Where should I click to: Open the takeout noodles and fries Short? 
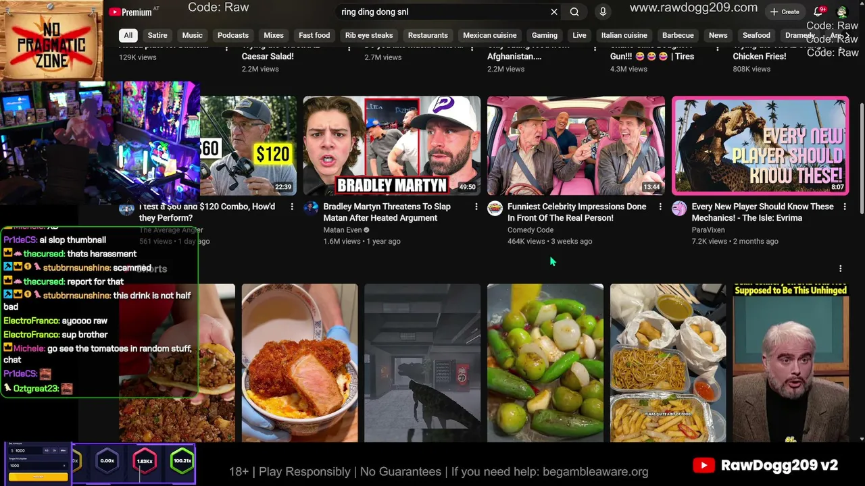(668, 363)
